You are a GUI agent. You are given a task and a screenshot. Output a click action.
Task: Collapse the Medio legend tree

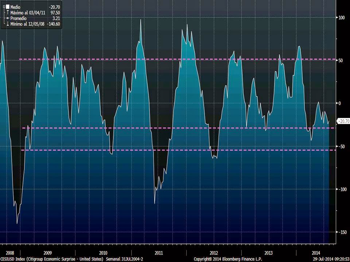(x=4, y=7)
